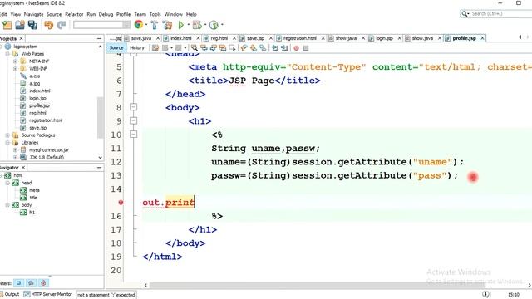Open the HTTP Server Monitor
Viewport: 532px width, 299px height.
click(48, 294)
